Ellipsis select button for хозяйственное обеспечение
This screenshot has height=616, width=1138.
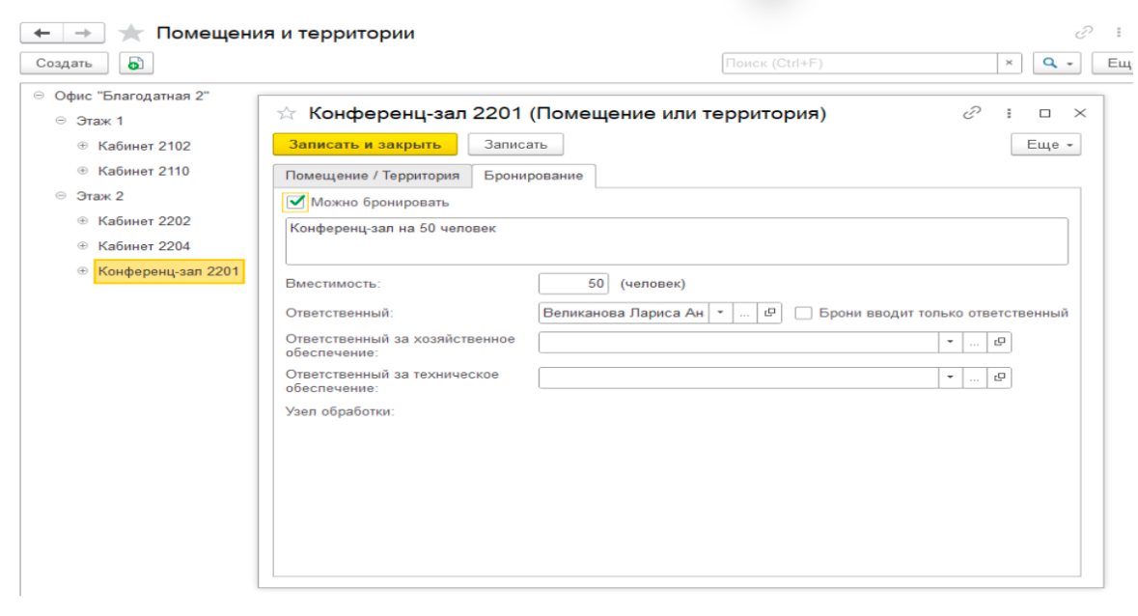click(x=975, y=342)
